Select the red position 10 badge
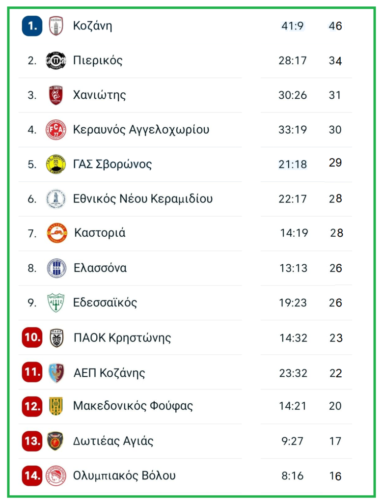Viewport: 383px width, 503px height. (x=32, y=338)
